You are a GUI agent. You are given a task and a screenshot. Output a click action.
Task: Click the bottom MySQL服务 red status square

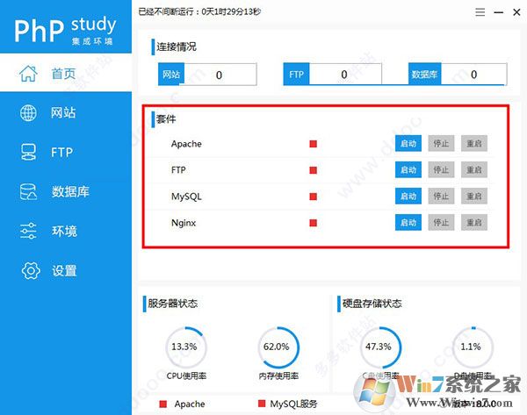(x=262, y=404)
